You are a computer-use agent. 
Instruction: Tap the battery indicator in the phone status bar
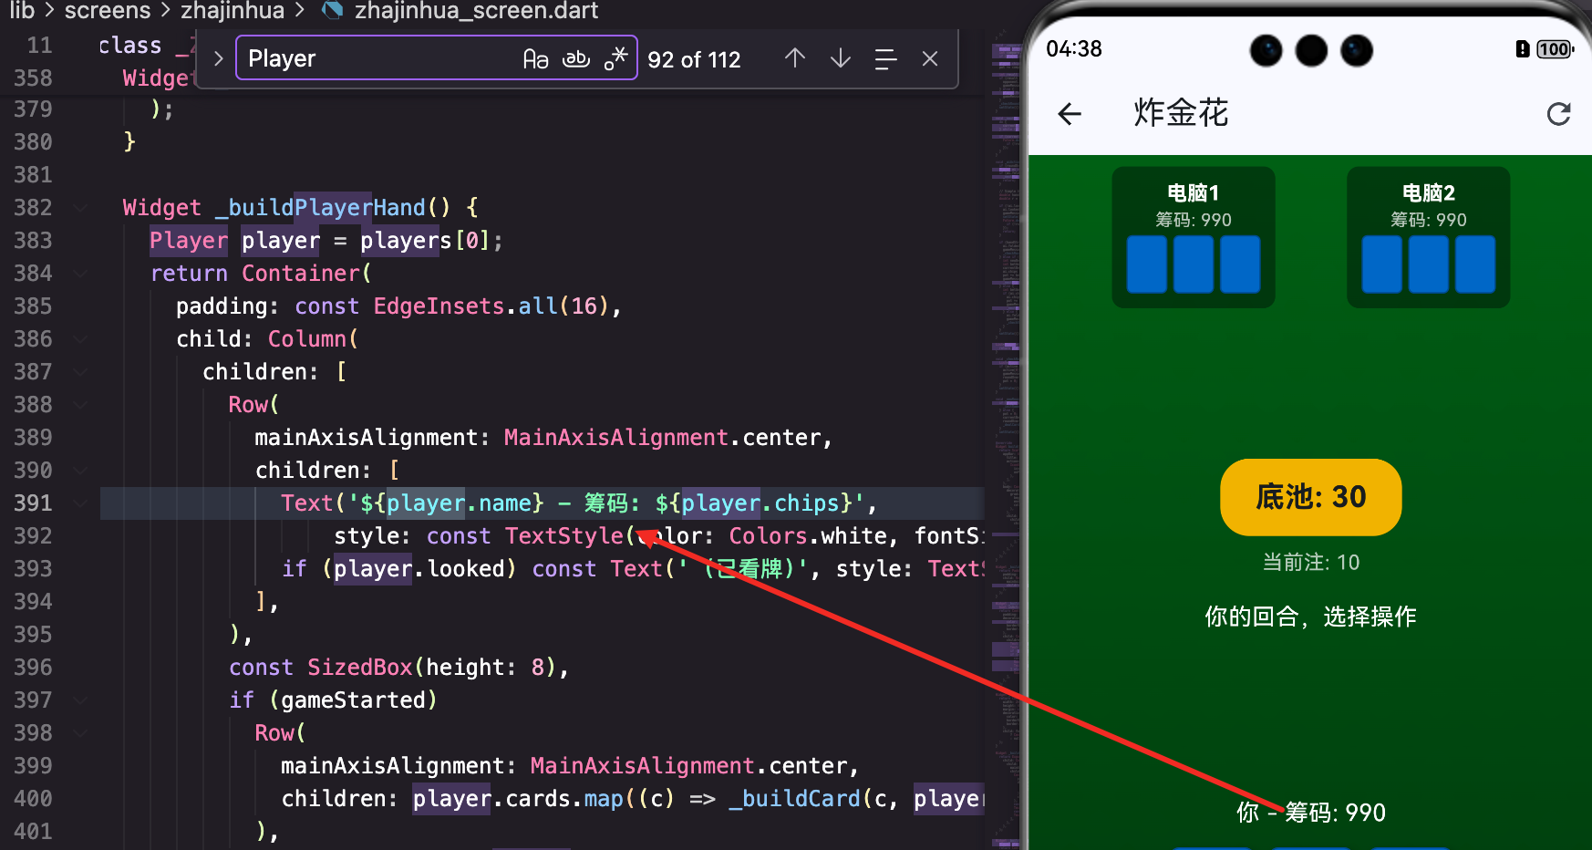1552,49
